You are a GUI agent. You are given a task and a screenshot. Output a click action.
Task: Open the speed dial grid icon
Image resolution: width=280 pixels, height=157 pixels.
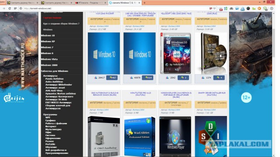(x=15, y=8)
